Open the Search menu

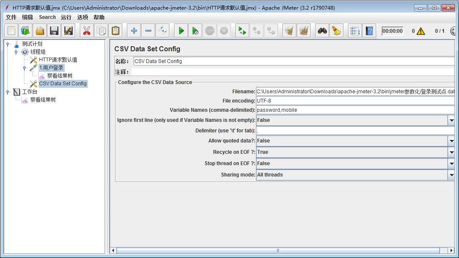(x=47, y=17)
